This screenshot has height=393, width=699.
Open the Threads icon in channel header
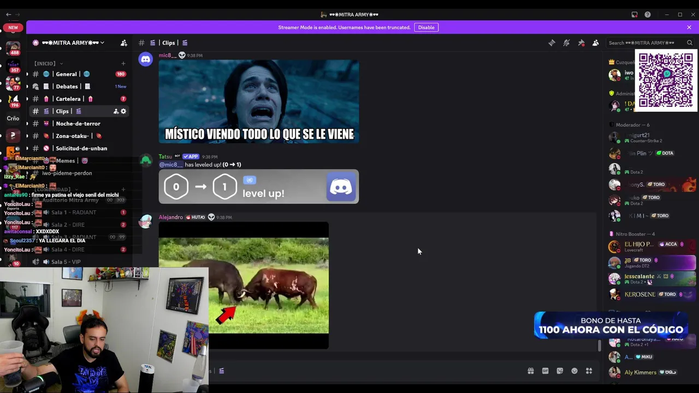[552, 43]
